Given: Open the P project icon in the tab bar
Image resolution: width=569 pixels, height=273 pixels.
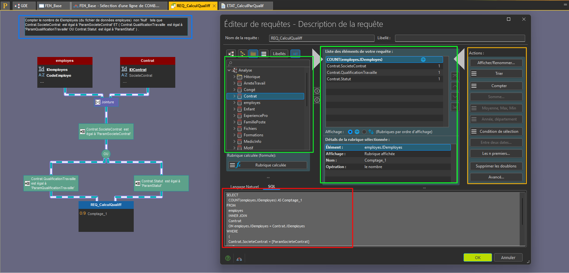Looking at the screenshot, I should tap(5, 6).
